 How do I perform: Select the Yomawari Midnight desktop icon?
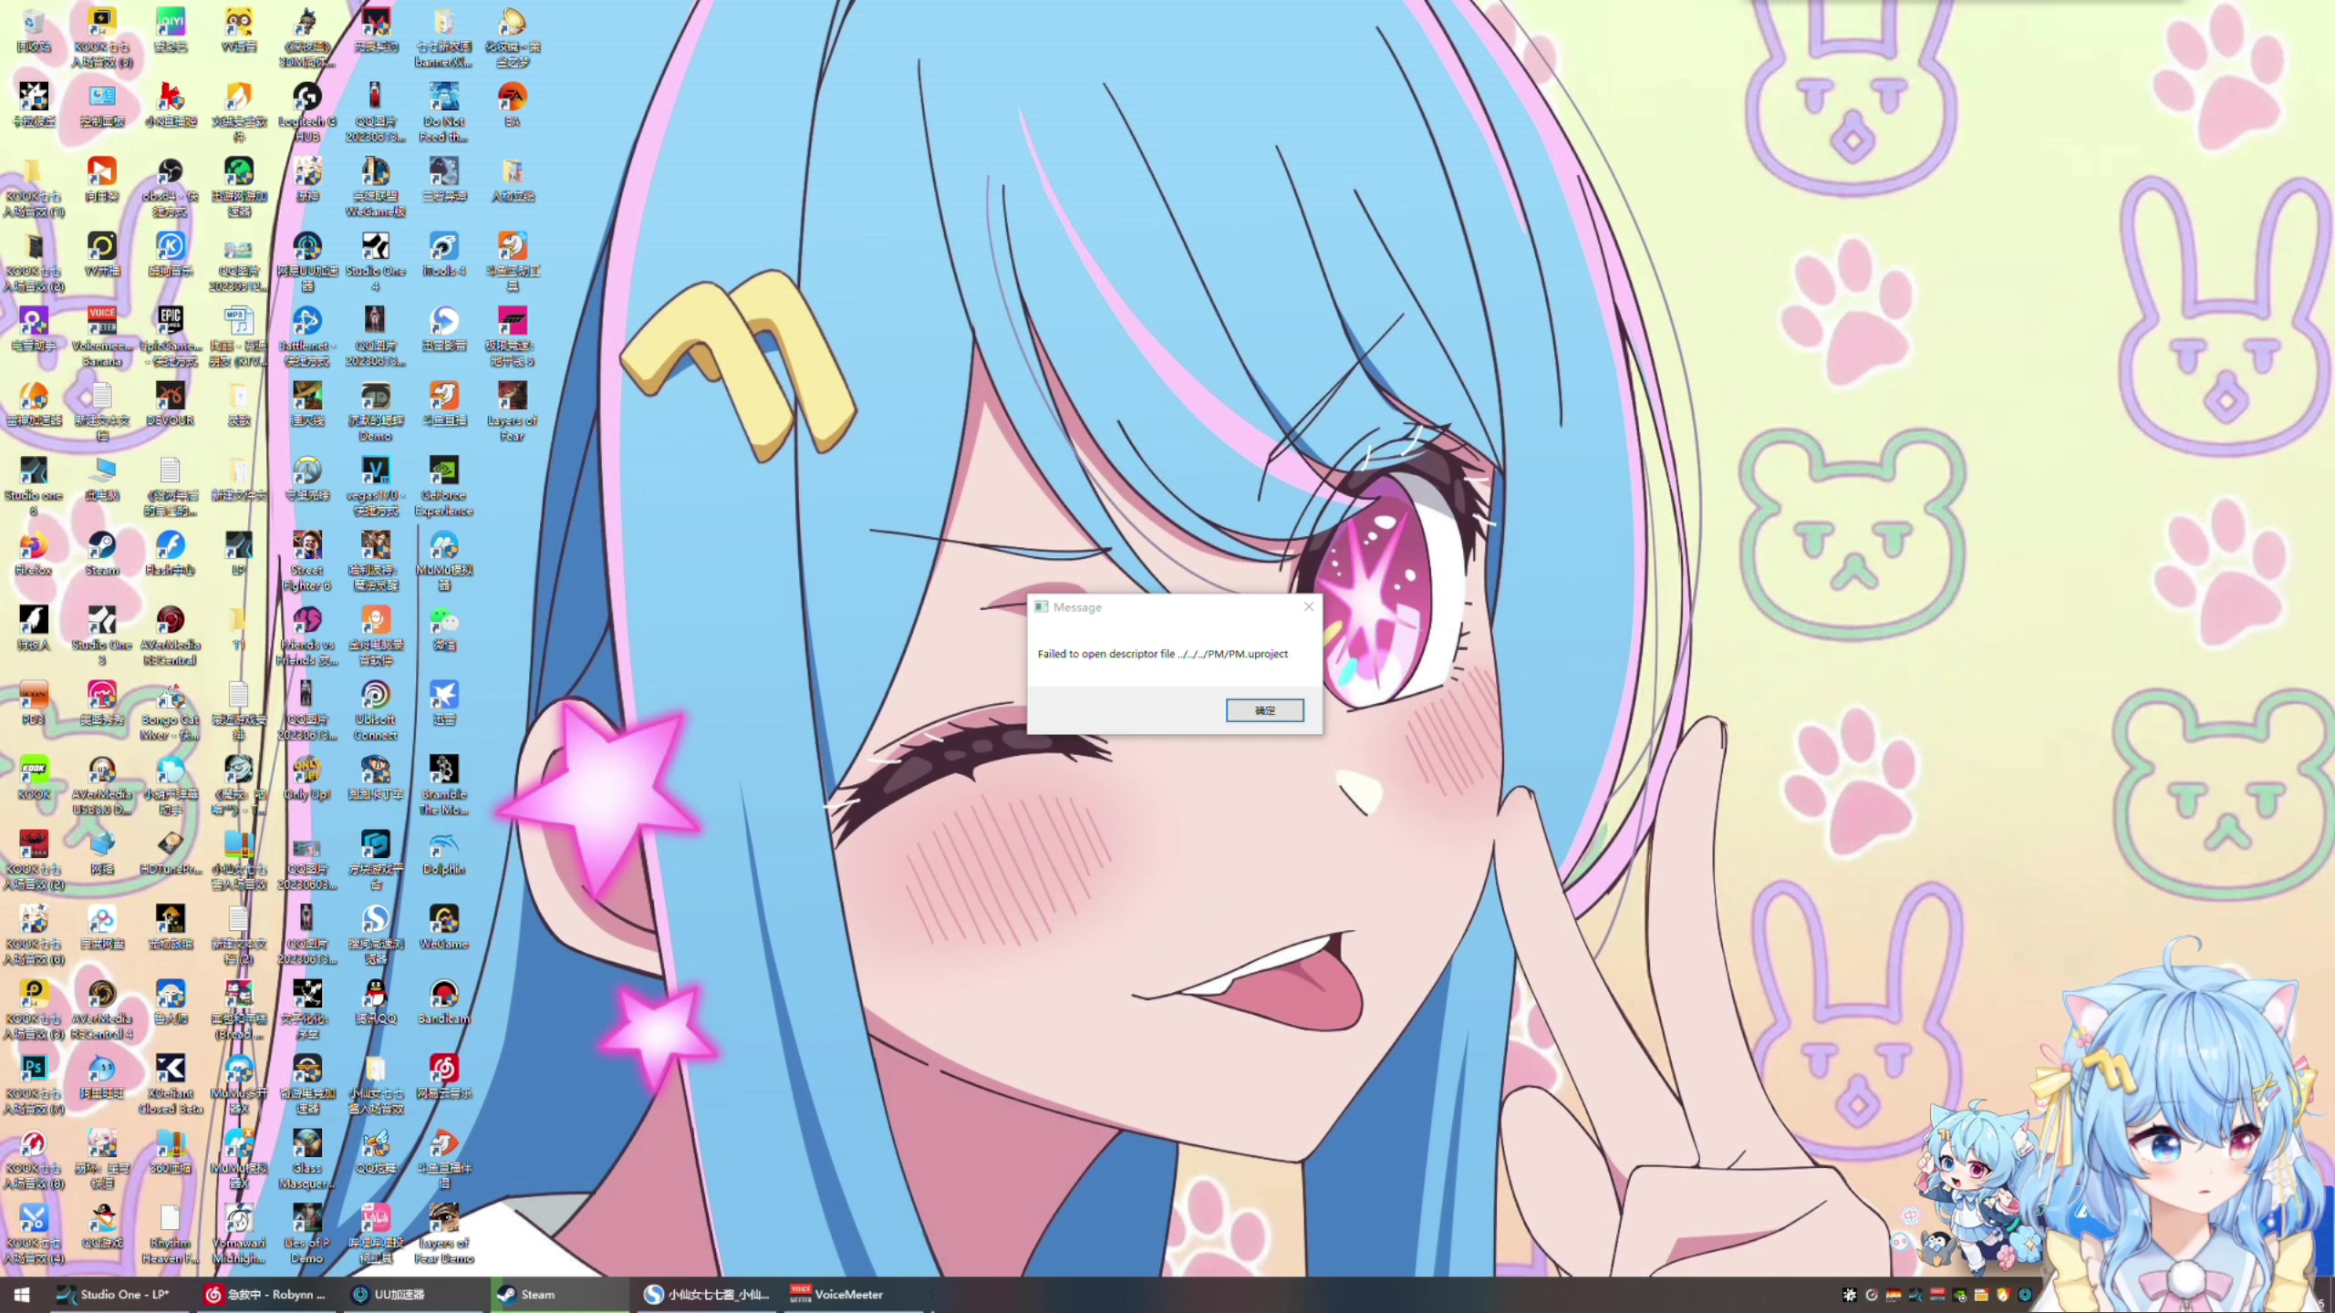(239, 1235)
